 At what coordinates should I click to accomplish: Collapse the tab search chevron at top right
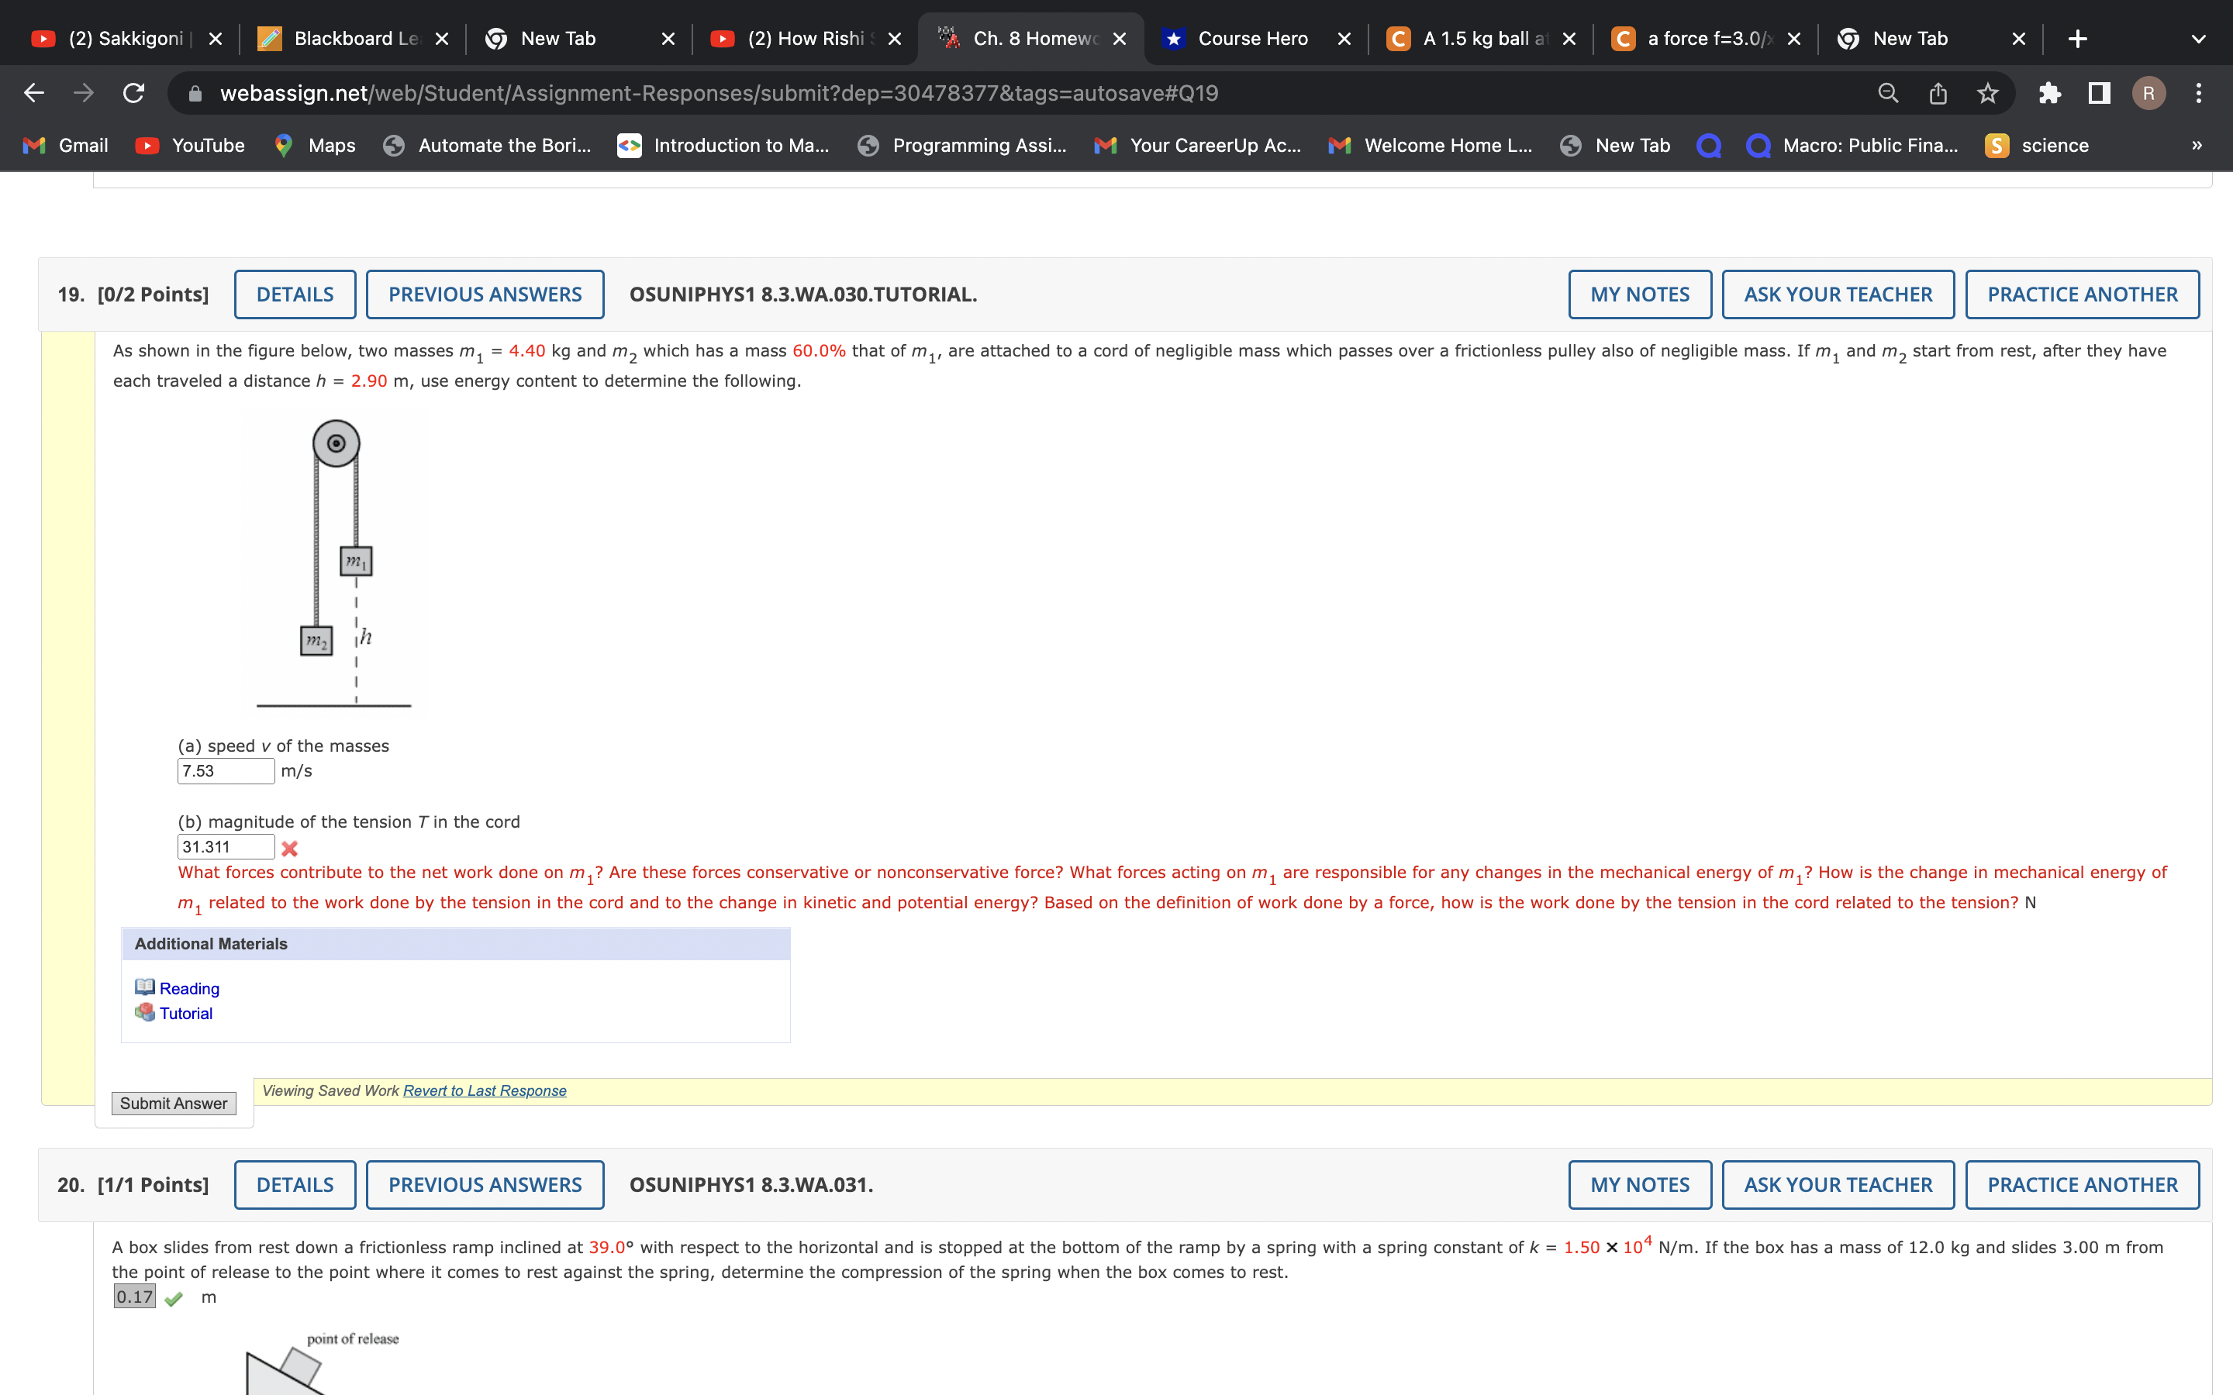pos(2199,38)
